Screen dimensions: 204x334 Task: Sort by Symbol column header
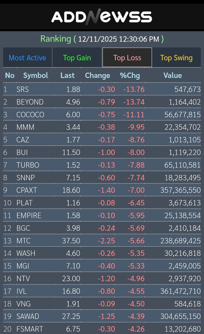36,75
